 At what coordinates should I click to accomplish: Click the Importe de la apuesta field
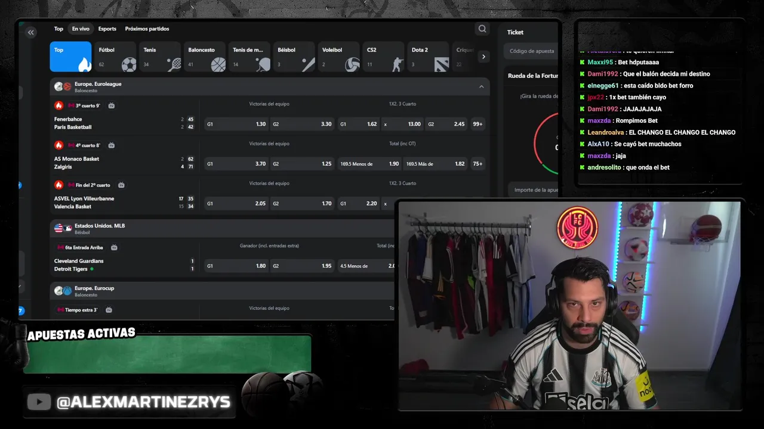tap(532, 190)
